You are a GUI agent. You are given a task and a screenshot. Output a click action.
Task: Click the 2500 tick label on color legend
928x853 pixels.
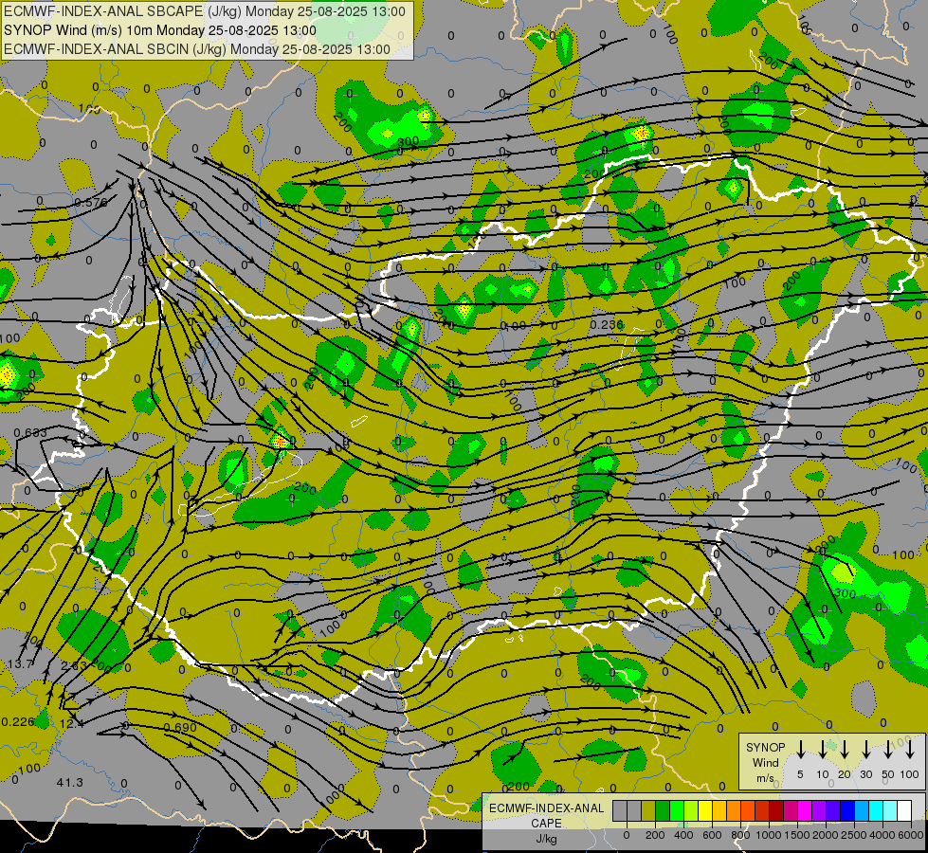coord(854,835)
